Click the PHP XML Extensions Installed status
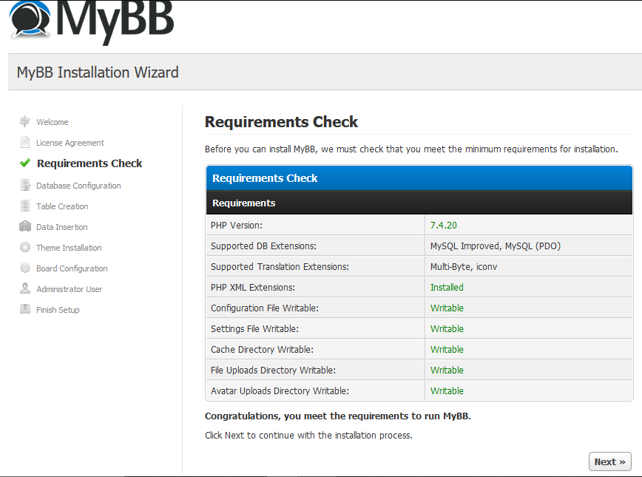 (447, 288)
